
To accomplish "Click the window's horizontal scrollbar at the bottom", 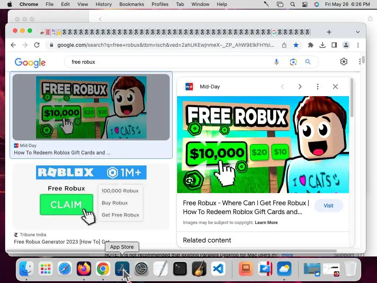I will tap(171, 251).
